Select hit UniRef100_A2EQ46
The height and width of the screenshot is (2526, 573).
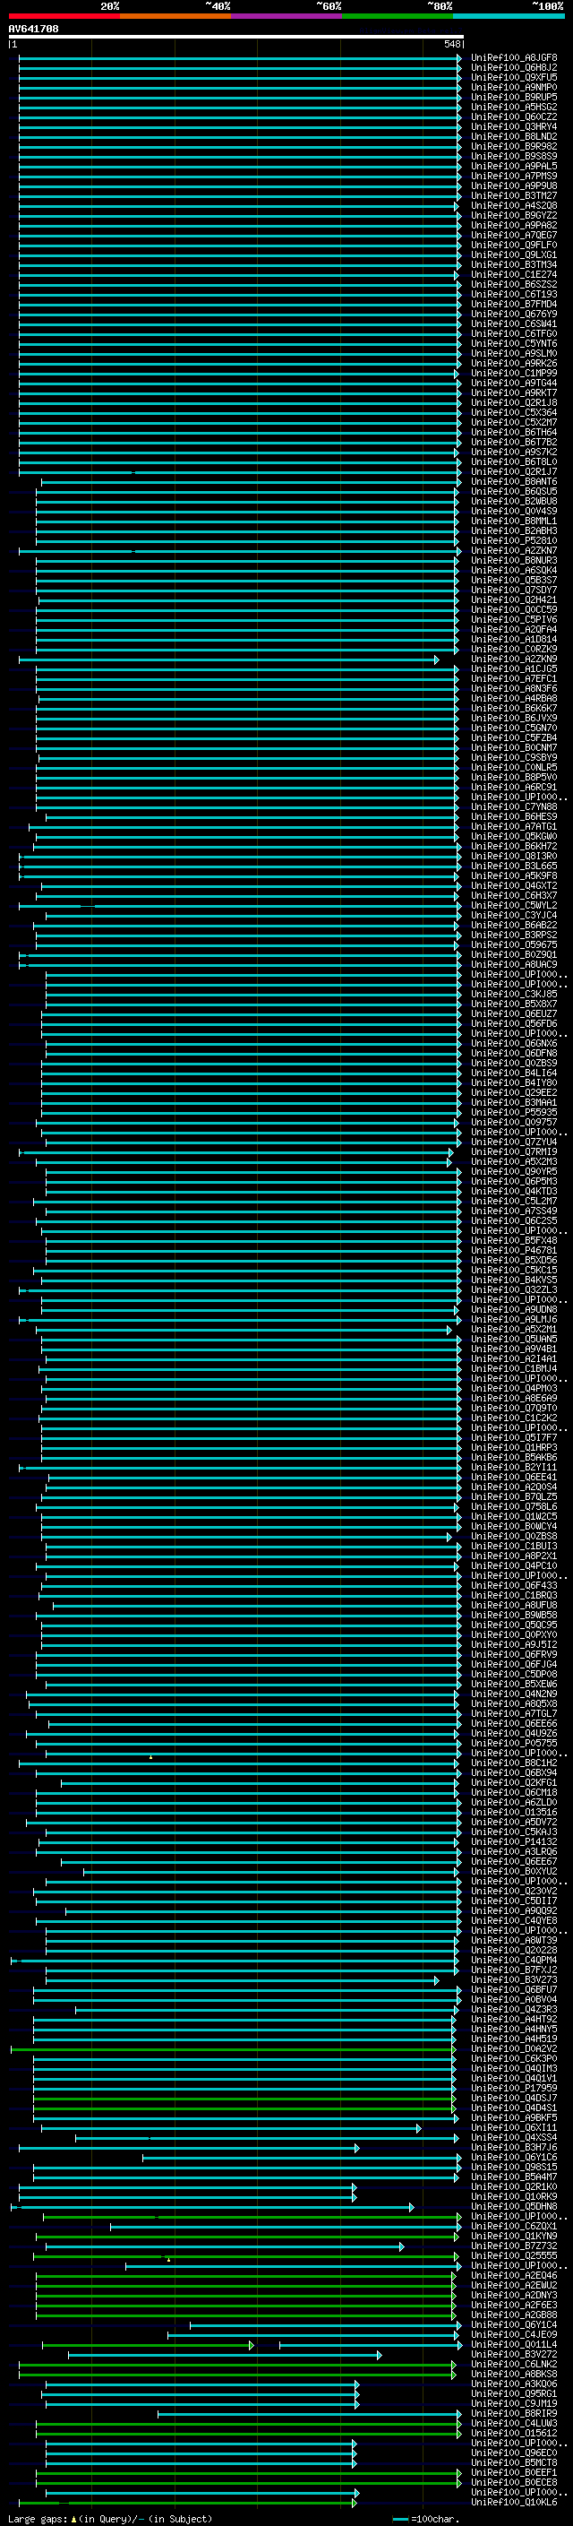(x=514, y=2275)
